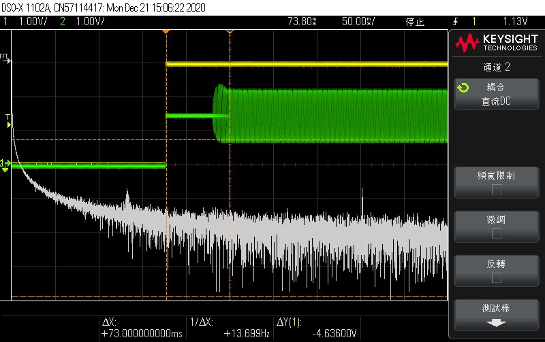The height and width of the screenshot is (342, 545).
Task: Enable the 頻寬限制 bandwidth limit checkbox
Action: (497, 190)
